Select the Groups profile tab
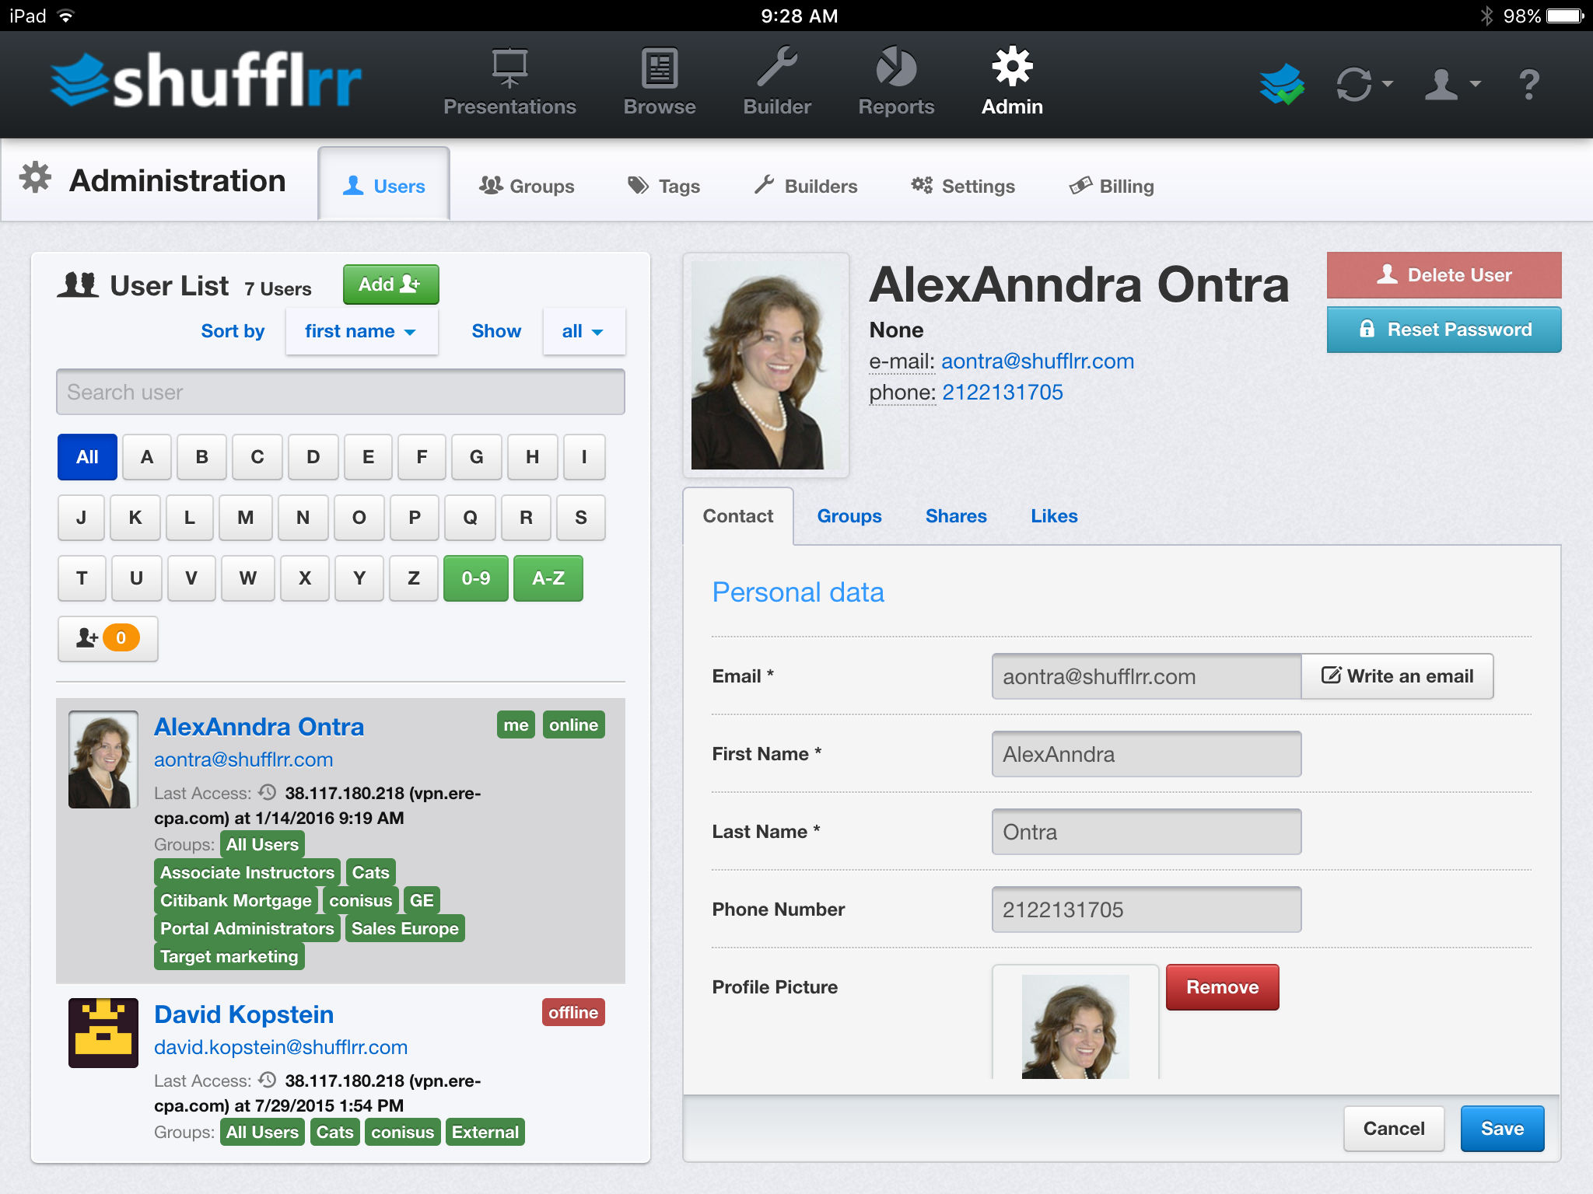Viewport: 1593px width, 1194px height. pos(849,516)
